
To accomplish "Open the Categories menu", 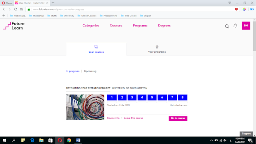I will pyautogui.click(x=91, y=26).
